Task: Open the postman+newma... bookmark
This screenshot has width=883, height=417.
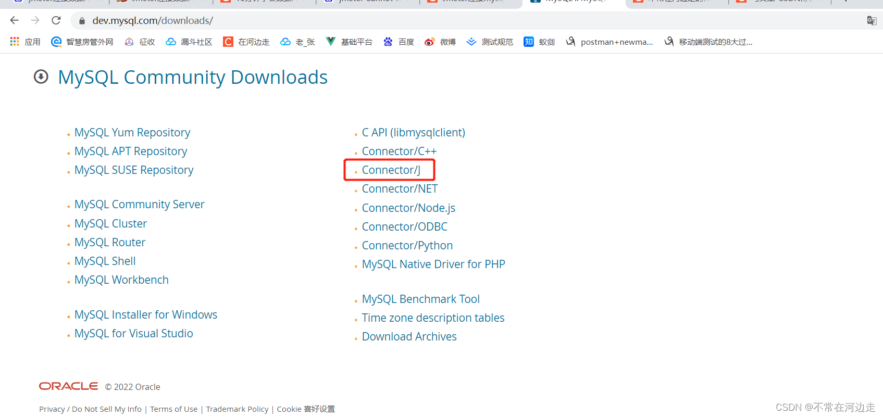Action: coord(610,42)
